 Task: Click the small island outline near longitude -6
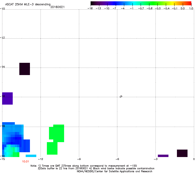[121, 97]
